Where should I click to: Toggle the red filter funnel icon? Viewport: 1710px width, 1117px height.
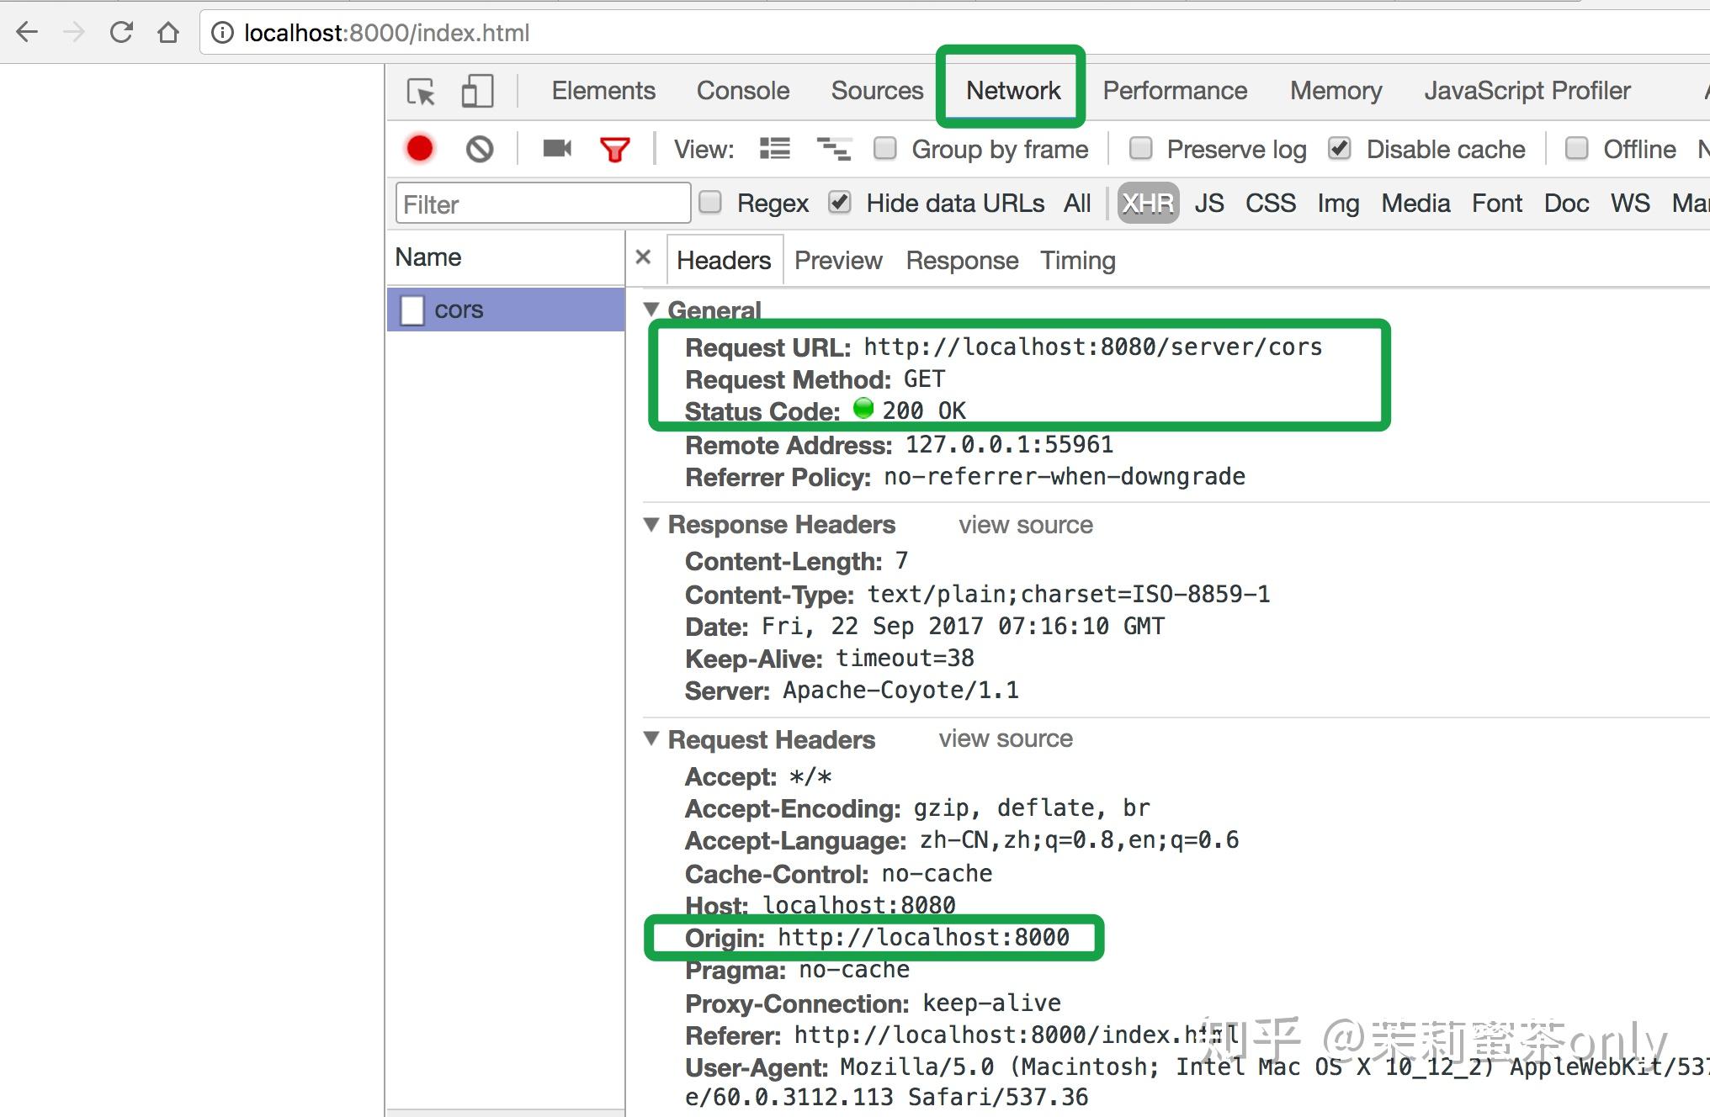(615, 150)
